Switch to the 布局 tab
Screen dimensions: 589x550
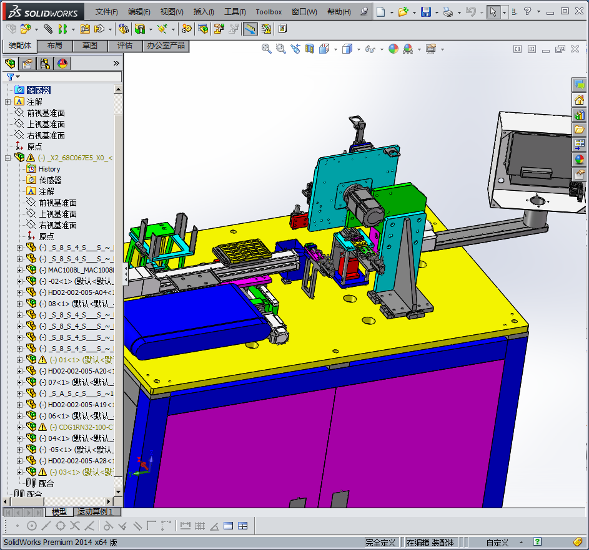pos(55,46)
